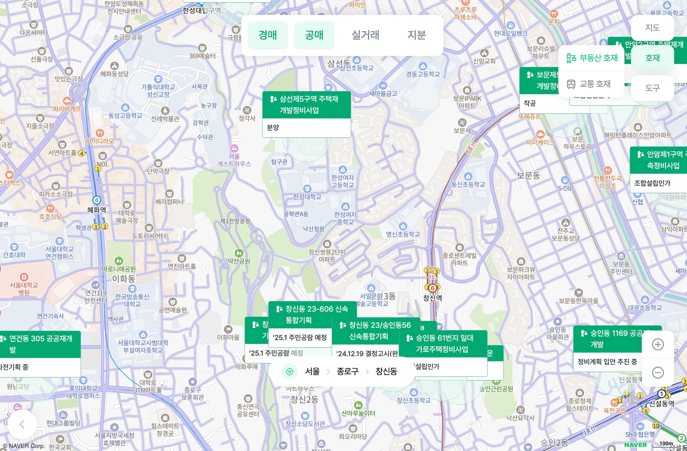Select 교통 호재 menu option
The height and width of the screenshot is (451, 687).
pyautogui.click(x=589, y=84)
